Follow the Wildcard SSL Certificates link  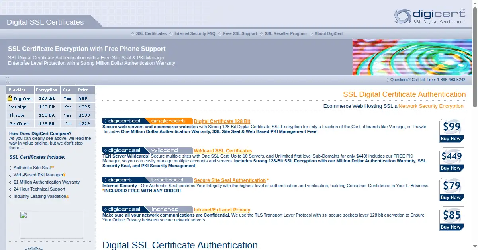coord(223,151)
